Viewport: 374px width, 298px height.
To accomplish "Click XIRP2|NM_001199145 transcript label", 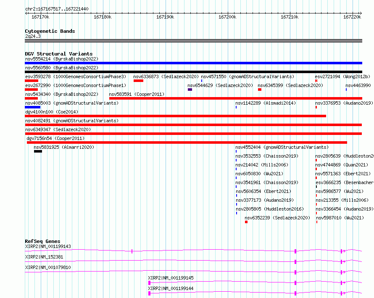I will point(171,278).
